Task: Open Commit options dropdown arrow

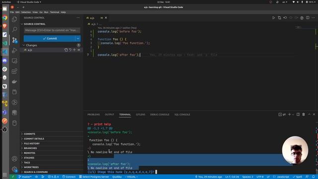Action: click(78, 39)
